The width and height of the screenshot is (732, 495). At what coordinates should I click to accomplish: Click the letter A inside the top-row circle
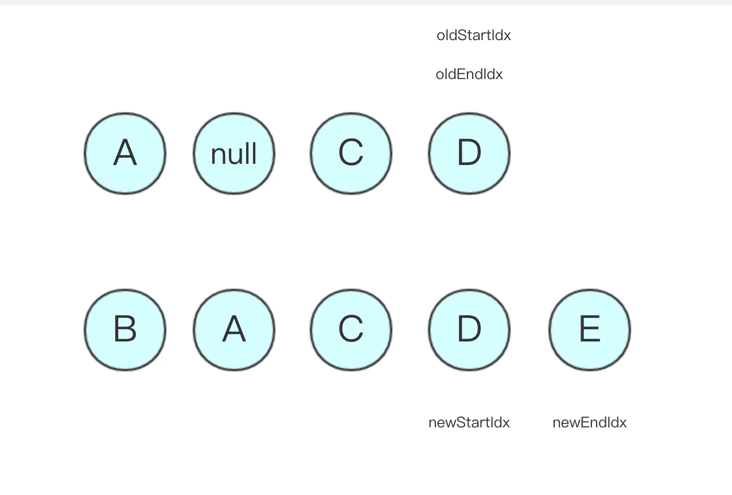(125, 153)
